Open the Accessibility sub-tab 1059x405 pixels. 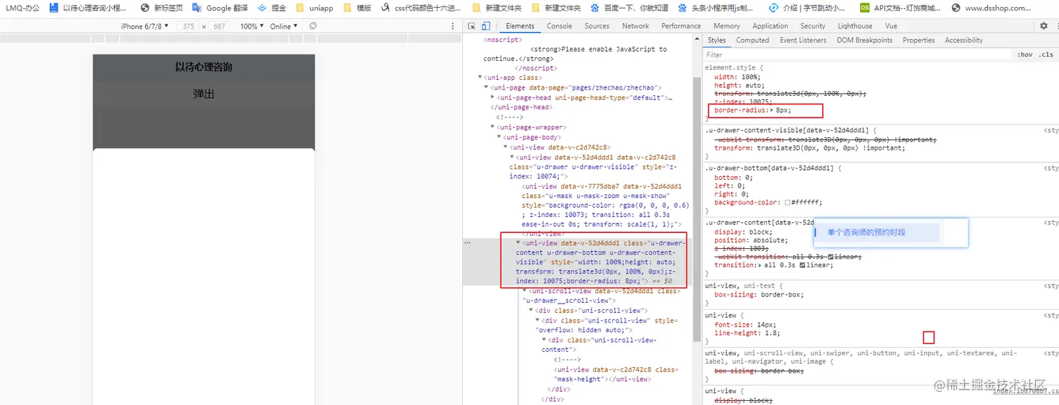click(964, 40)
